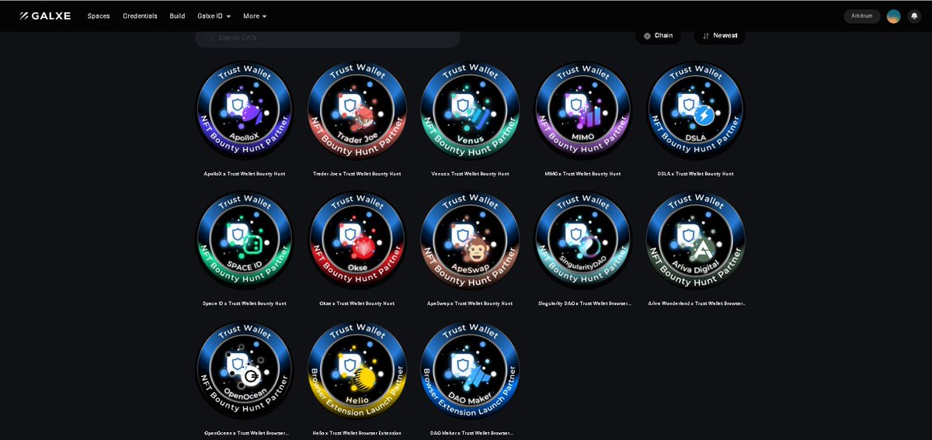Click 'Ariva Wonderland x Trust Wallet Browser...' title

[x=697, y=303]
